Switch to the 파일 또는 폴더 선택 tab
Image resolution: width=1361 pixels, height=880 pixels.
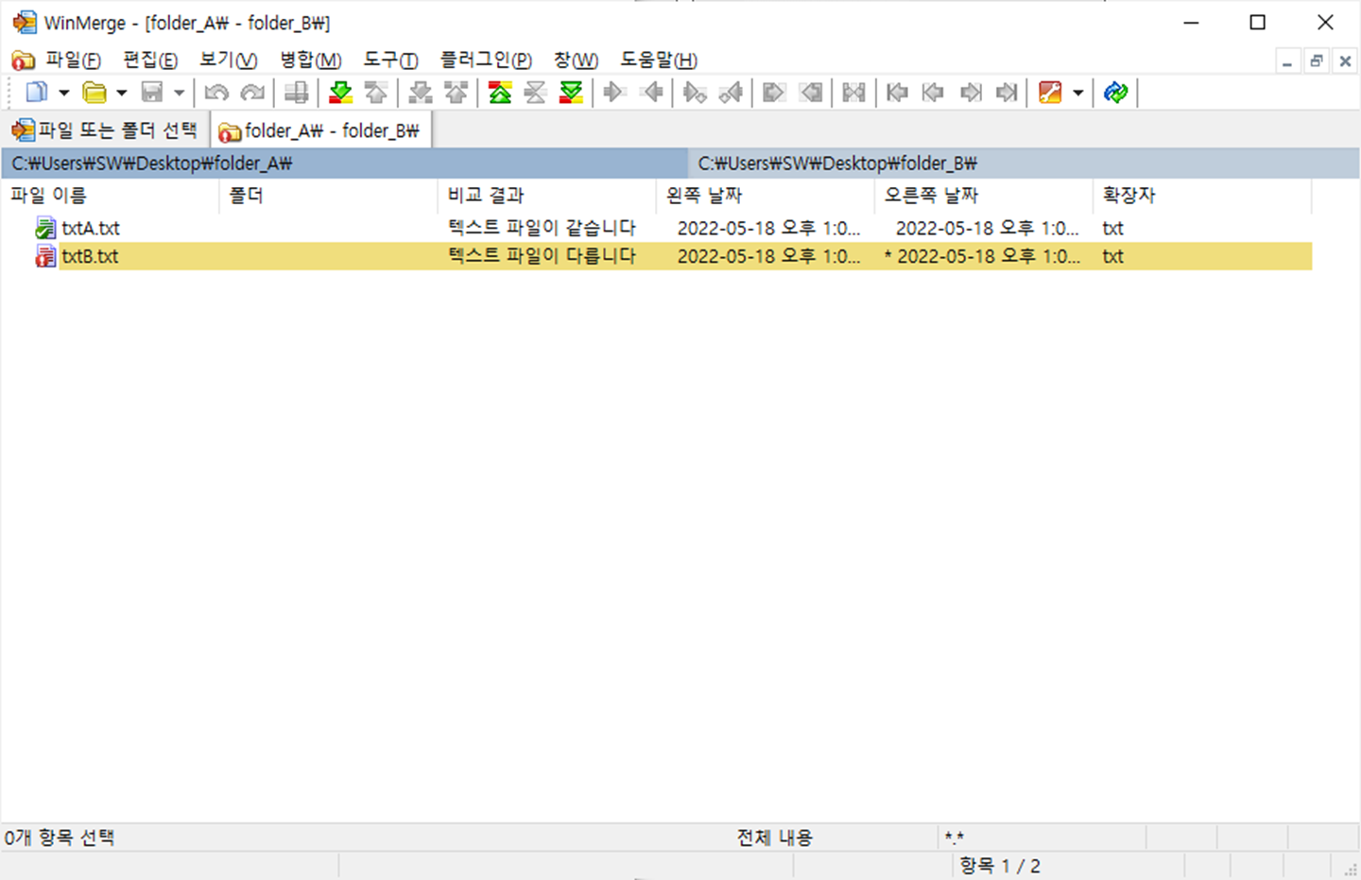105,130
